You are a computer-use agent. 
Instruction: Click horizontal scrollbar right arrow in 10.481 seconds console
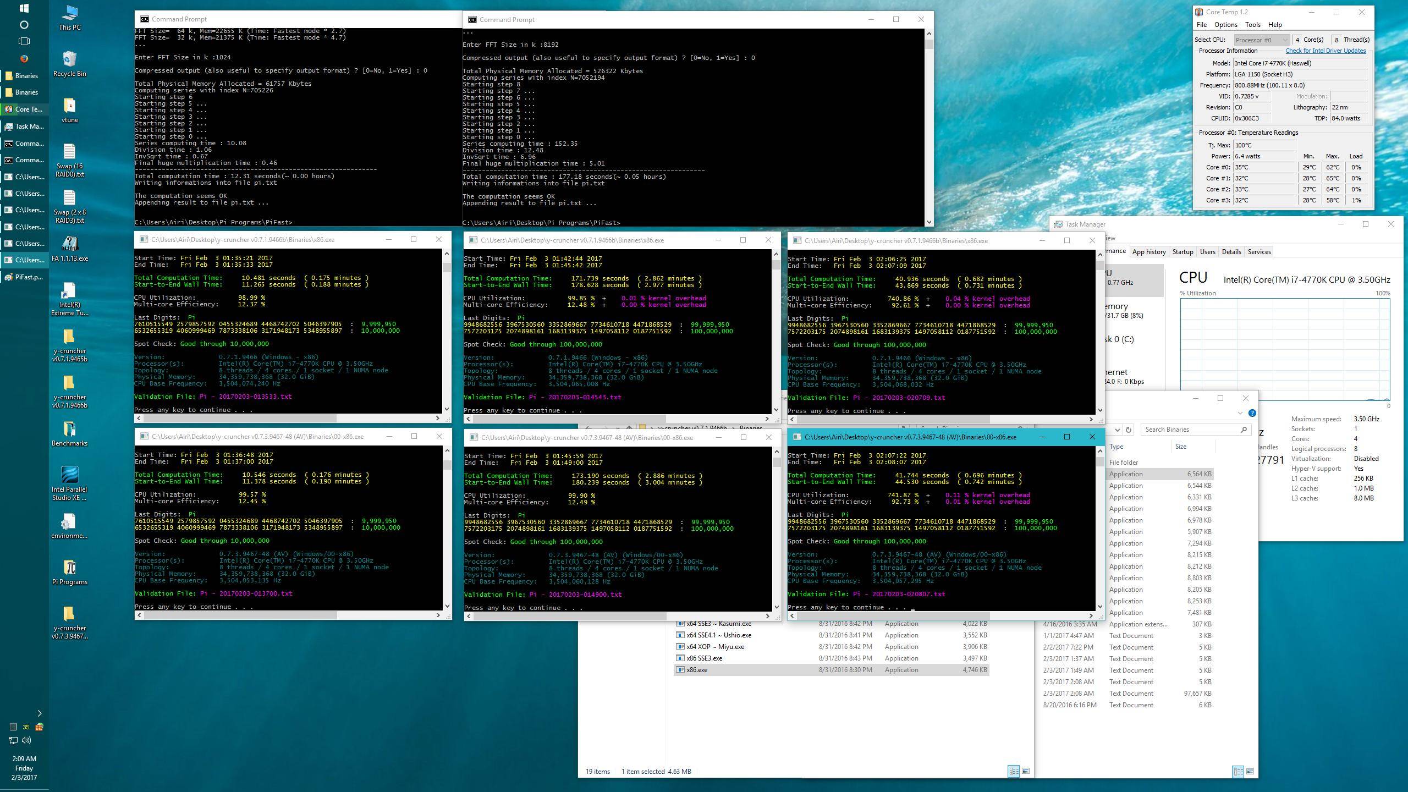(x=437, y=419)
